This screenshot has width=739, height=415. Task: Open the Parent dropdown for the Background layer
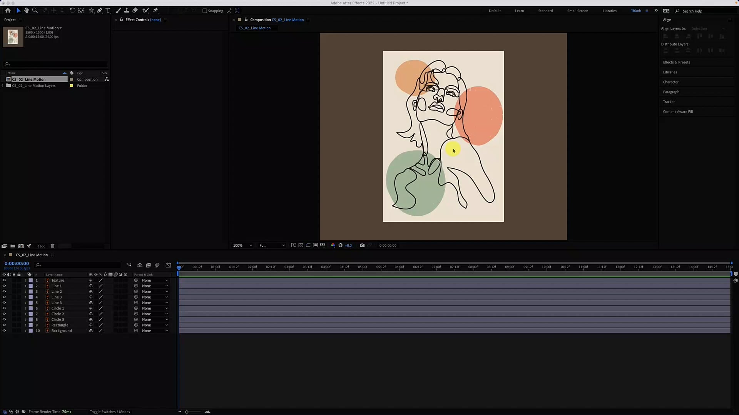155,330
